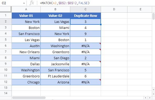Viewport: 155px width, 100px height.
Task: Select the Value 01 header cell
Action: point(26,16)
